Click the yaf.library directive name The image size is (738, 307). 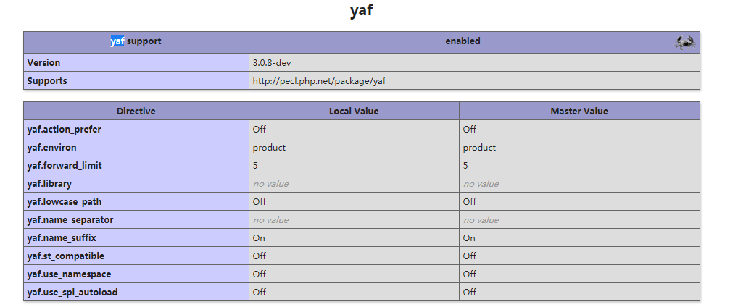49,183
